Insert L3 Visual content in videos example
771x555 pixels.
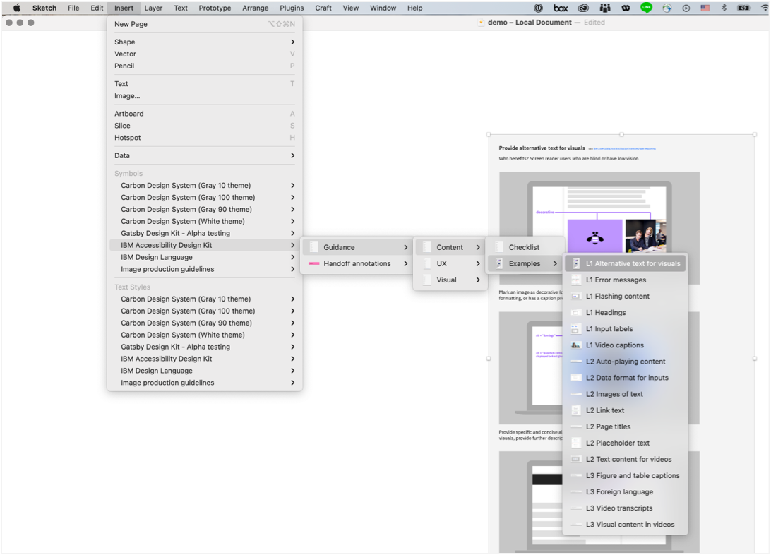pyautogui.click(x=625, y=525)
